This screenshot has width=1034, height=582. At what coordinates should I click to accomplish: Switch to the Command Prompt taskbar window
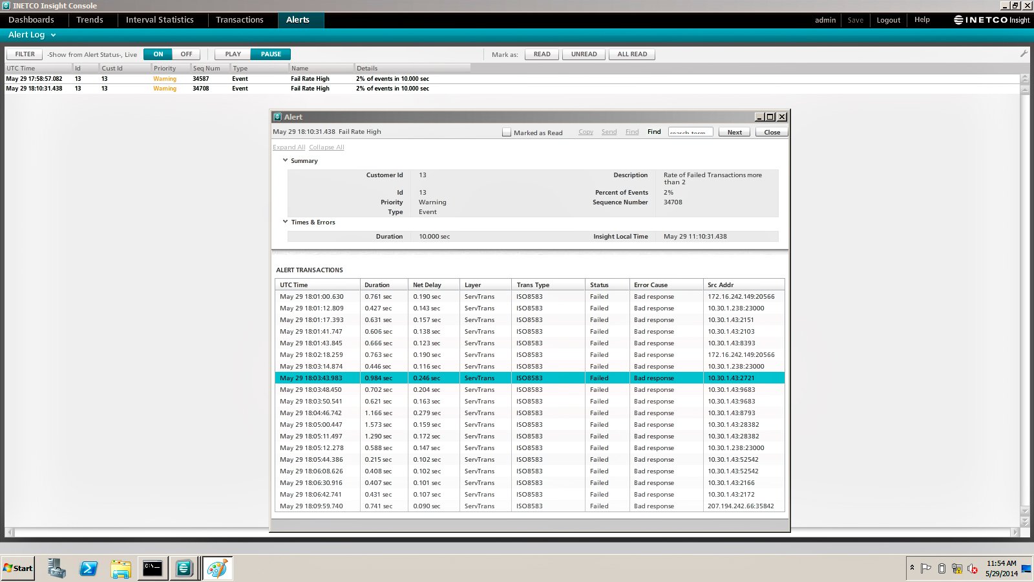pos(153,568)
